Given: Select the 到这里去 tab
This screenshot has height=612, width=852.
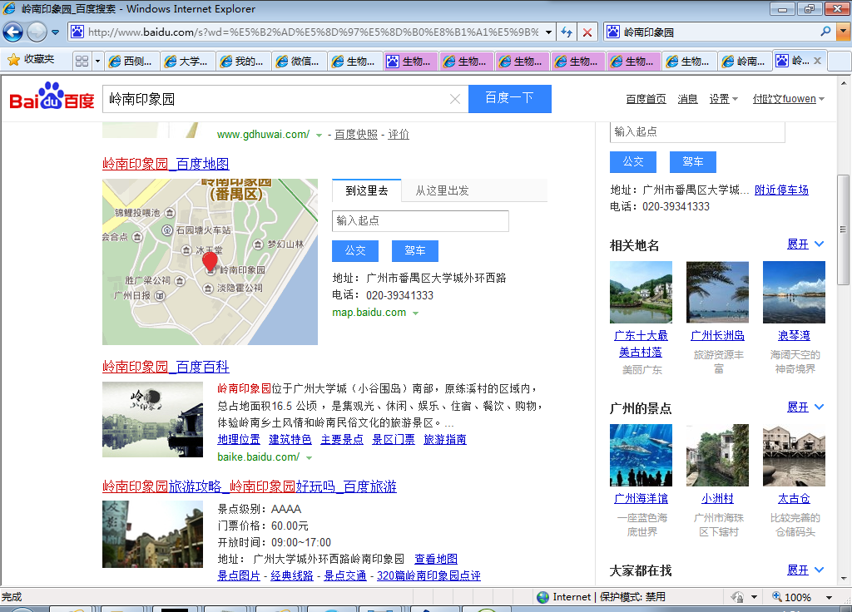Looking at the screenshot, I should (366, 190).
